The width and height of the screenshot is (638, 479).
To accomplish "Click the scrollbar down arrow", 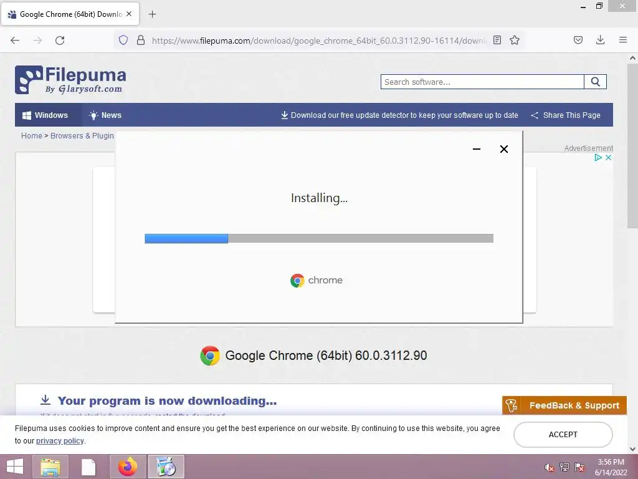I will click(x=633, y=449).
